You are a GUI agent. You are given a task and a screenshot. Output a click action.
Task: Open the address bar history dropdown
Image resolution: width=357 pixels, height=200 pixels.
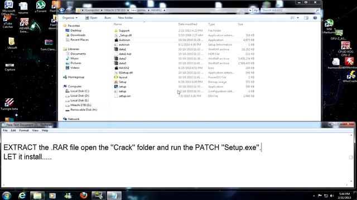click(x=250, y=10)
